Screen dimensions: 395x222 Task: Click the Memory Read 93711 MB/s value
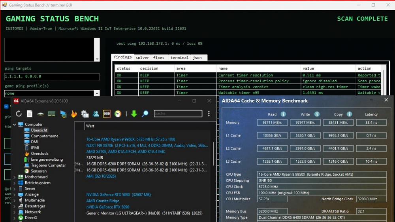(x=272, y=123)
